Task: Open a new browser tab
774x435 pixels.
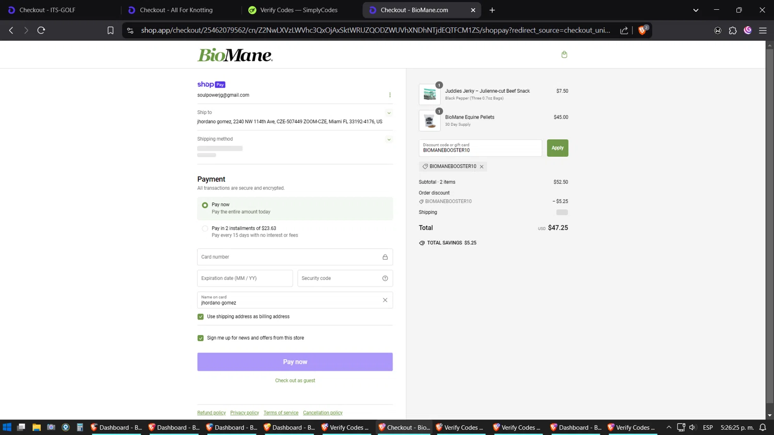Action: coord(492,10)
